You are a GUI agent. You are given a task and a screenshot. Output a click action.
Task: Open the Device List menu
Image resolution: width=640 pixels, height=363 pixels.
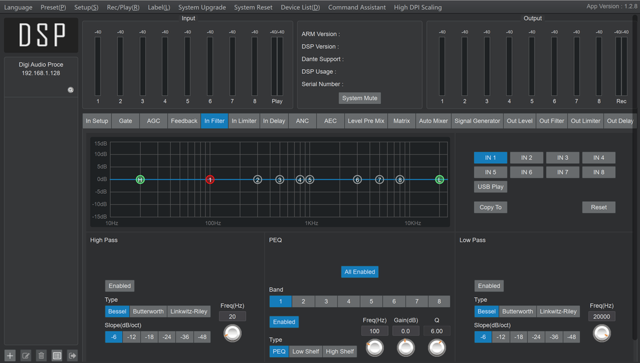tap(300, 7)
